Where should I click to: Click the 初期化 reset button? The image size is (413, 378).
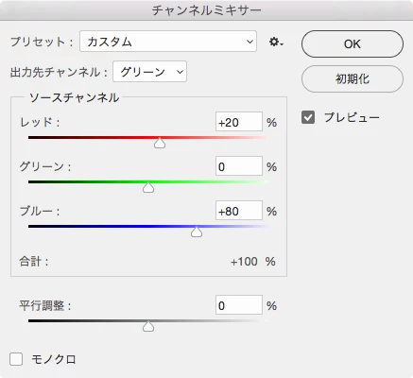353,78
